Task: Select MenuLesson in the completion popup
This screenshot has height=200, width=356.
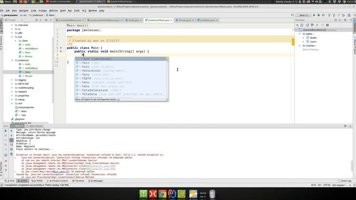Action: click(x=122, y=71)
